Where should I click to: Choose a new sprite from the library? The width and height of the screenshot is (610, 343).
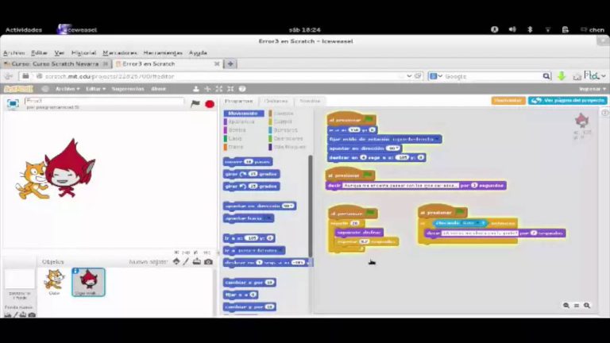tap(176, 262)
